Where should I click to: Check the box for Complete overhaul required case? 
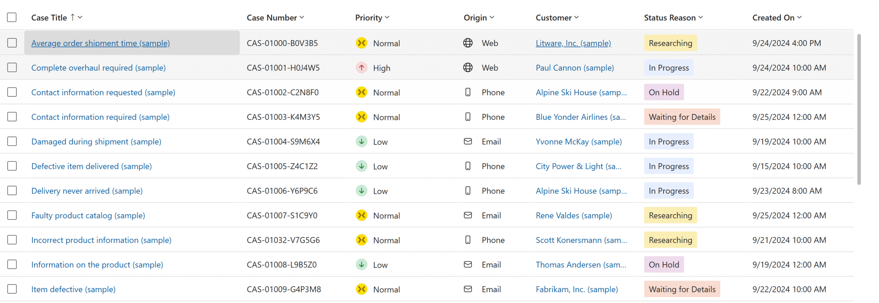tap(12, 68)
